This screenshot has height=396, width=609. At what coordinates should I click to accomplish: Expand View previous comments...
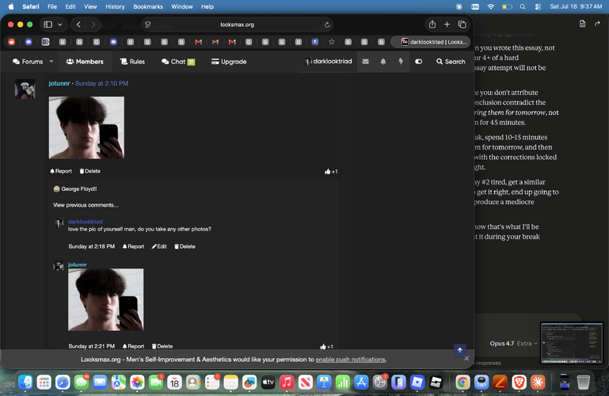point(86,205)
